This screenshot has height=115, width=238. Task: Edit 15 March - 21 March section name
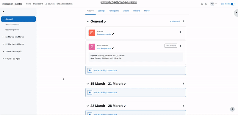click(125, 84)
